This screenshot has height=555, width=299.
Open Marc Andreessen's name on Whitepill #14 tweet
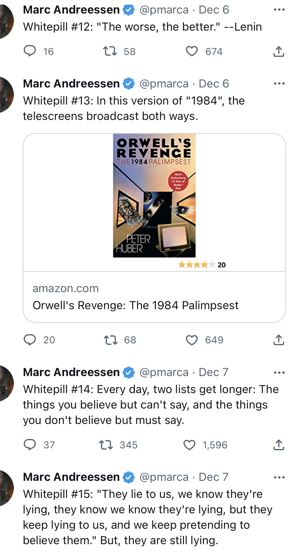[71, 372]
